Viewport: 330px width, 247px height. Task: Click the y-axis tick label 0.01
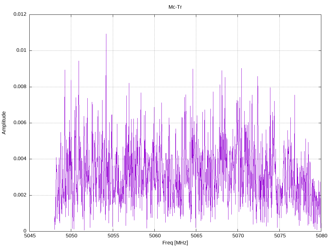click(x=22, y=50)
